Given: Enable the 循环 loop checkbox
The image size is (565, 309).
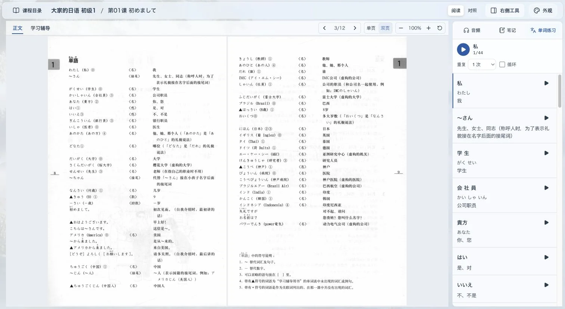Looking at the screenshot, I should tap(502, 65).
